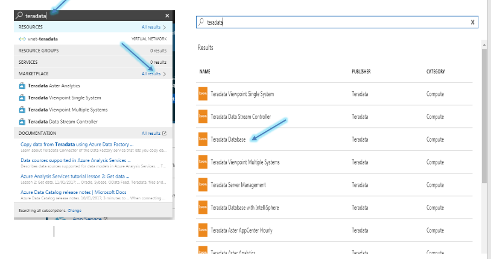Open the vnet-teradata virtual network resource
This screenshot has width=491, height=259.
(93, 39)
